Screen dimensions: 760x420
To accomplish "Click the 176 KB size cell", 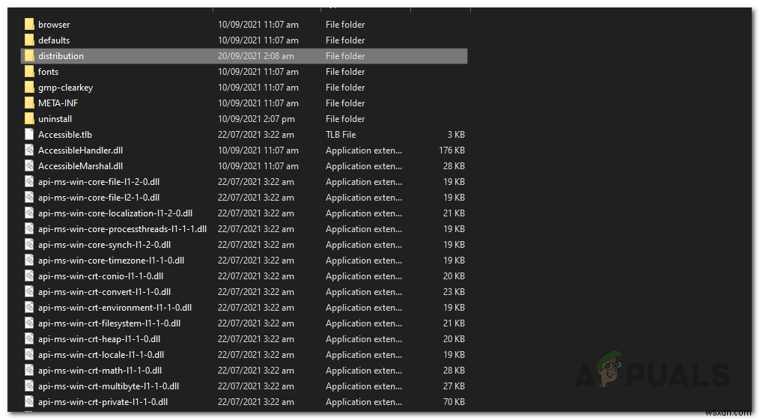I will point(452,150).
